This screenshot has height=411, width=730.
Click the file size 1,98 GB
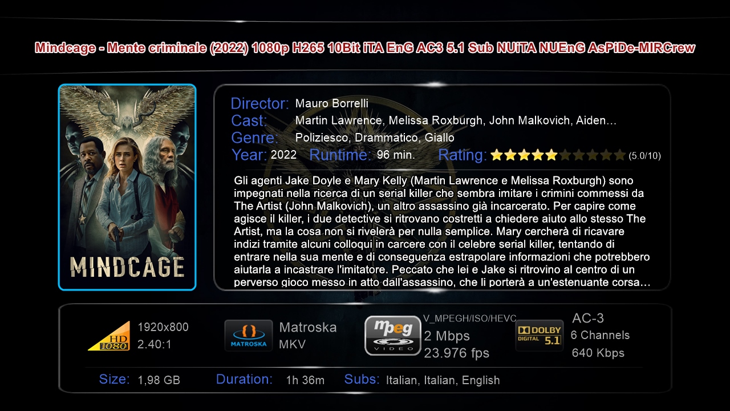pos(159,380)
